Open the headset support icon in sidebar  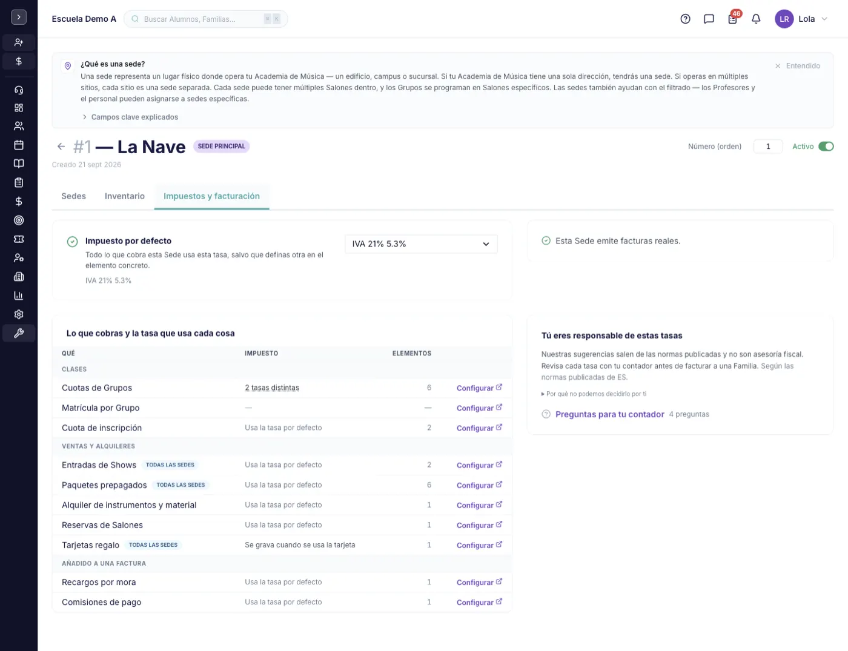click(19, 90)
